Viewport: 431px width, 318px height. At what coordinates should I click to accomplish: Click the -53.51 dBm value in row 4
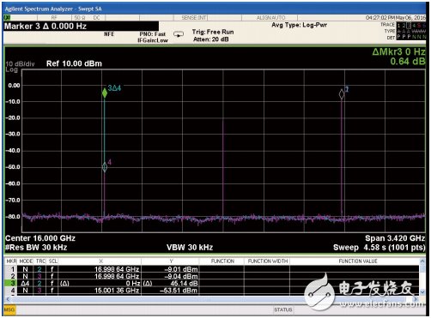coord(179,291)
